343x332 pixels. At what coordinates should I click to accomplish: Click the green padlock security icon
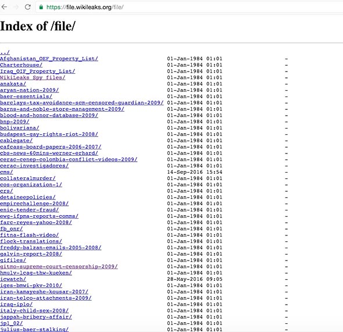(41, 7)
